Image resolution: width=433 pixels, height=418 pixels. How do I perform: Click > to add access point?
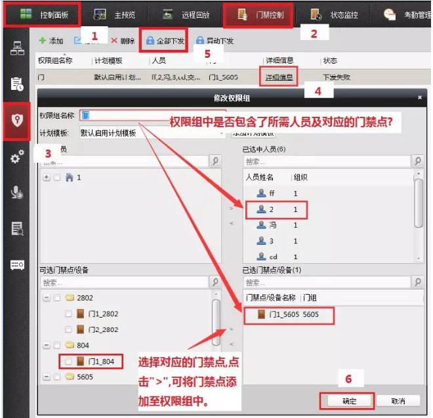(x=232, y=329)
